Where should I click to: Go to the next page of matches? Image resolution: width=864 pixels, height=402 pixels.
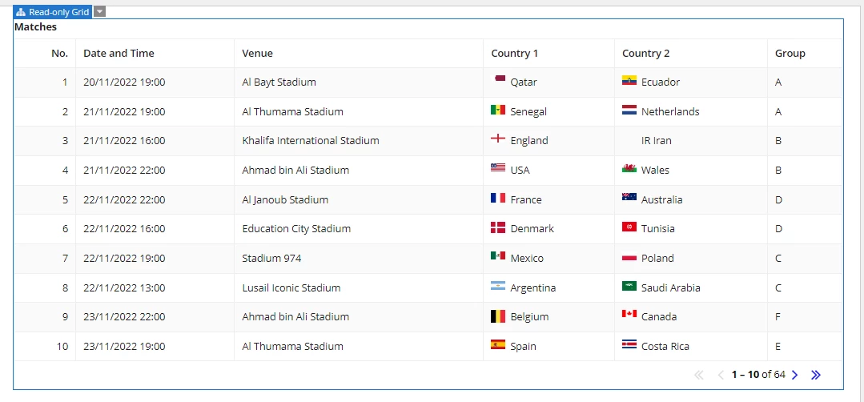794,375
